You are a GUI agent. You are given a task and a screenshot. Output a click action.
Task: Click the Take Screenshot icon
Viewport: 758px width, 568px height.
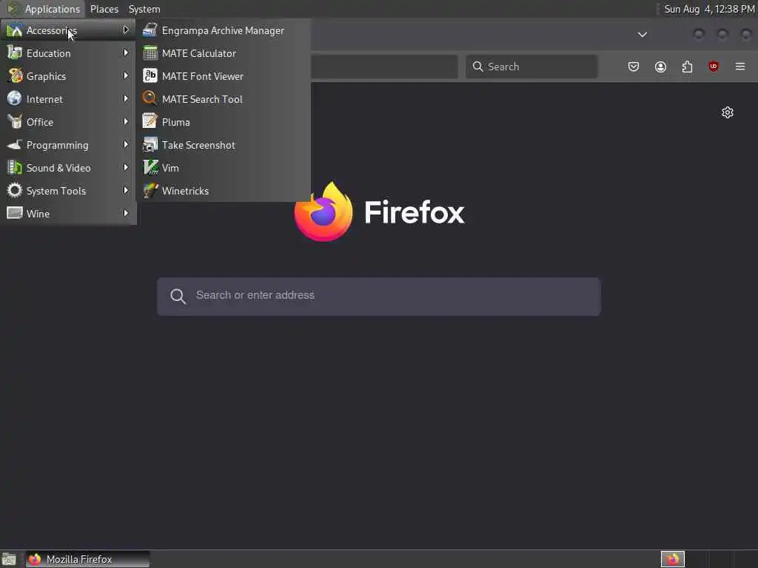click(150, 144)
